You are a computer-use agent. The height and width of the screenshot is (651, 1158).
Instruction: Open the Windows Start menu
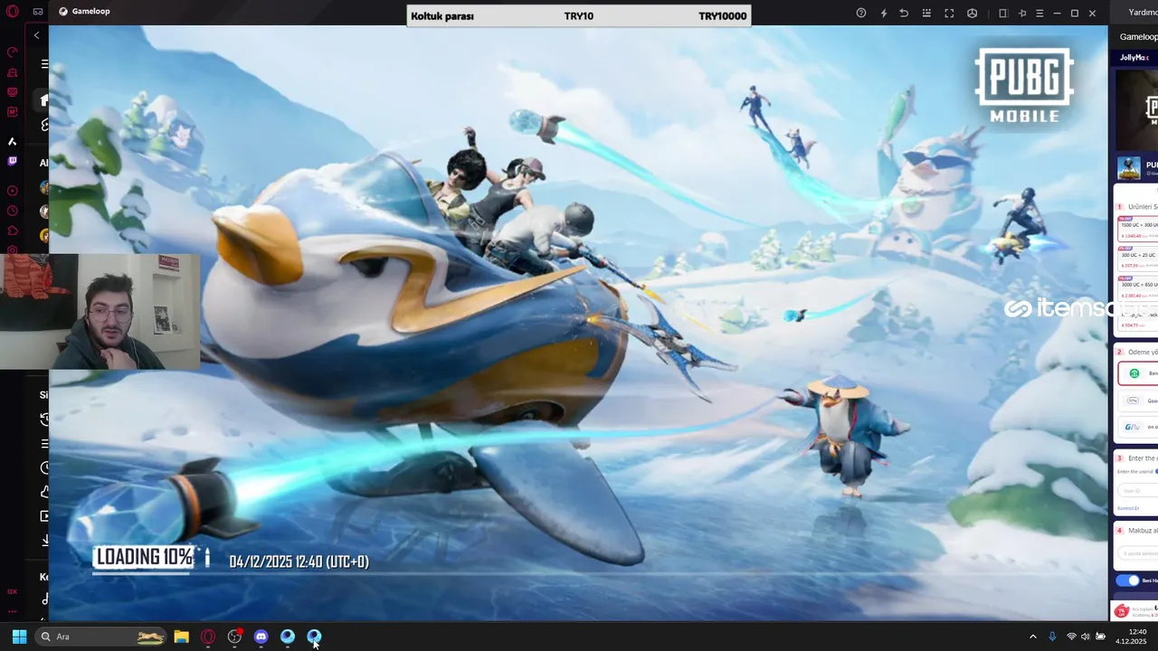click(19, 637)
